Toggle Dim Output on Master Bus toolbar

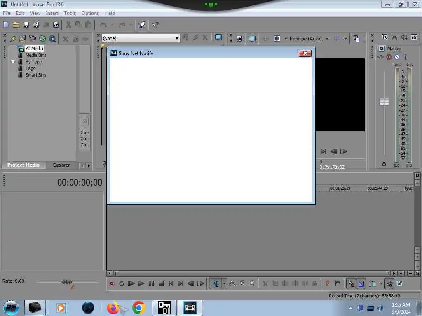pyautogui.click(x=404, y=37)
